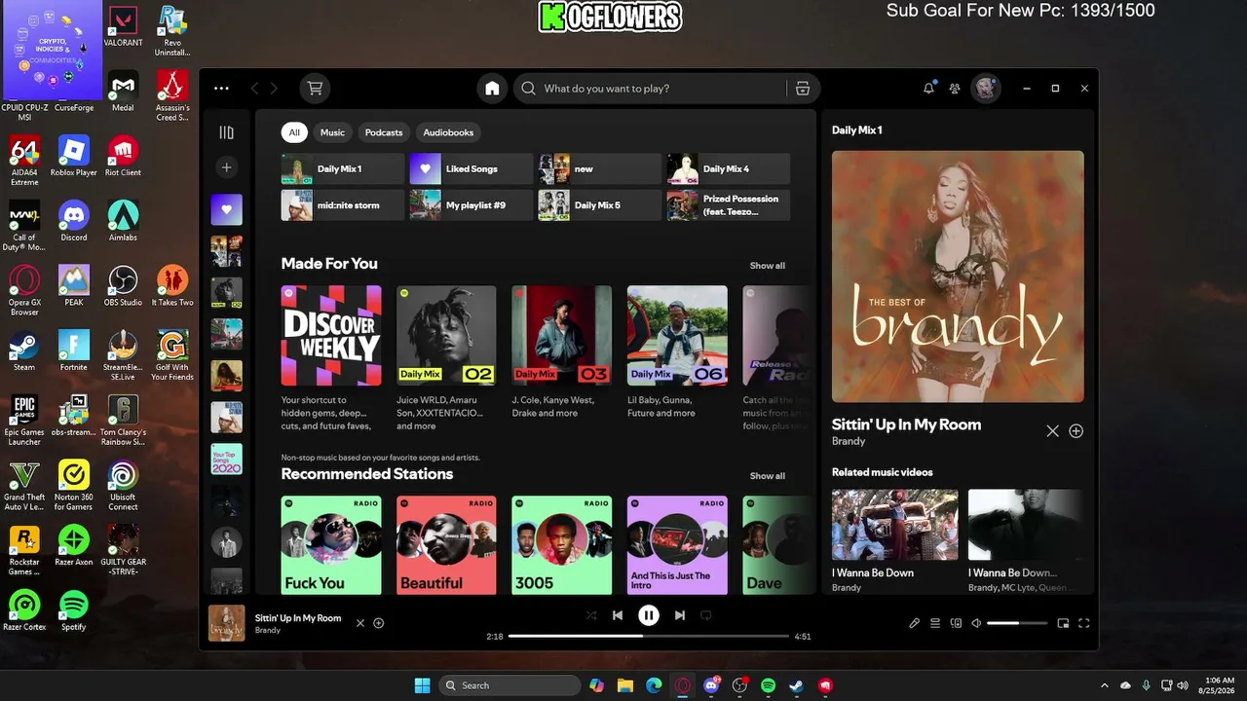Go forward with the right chevron arrow
The image size is (1247, 701).
coord(274,89)
